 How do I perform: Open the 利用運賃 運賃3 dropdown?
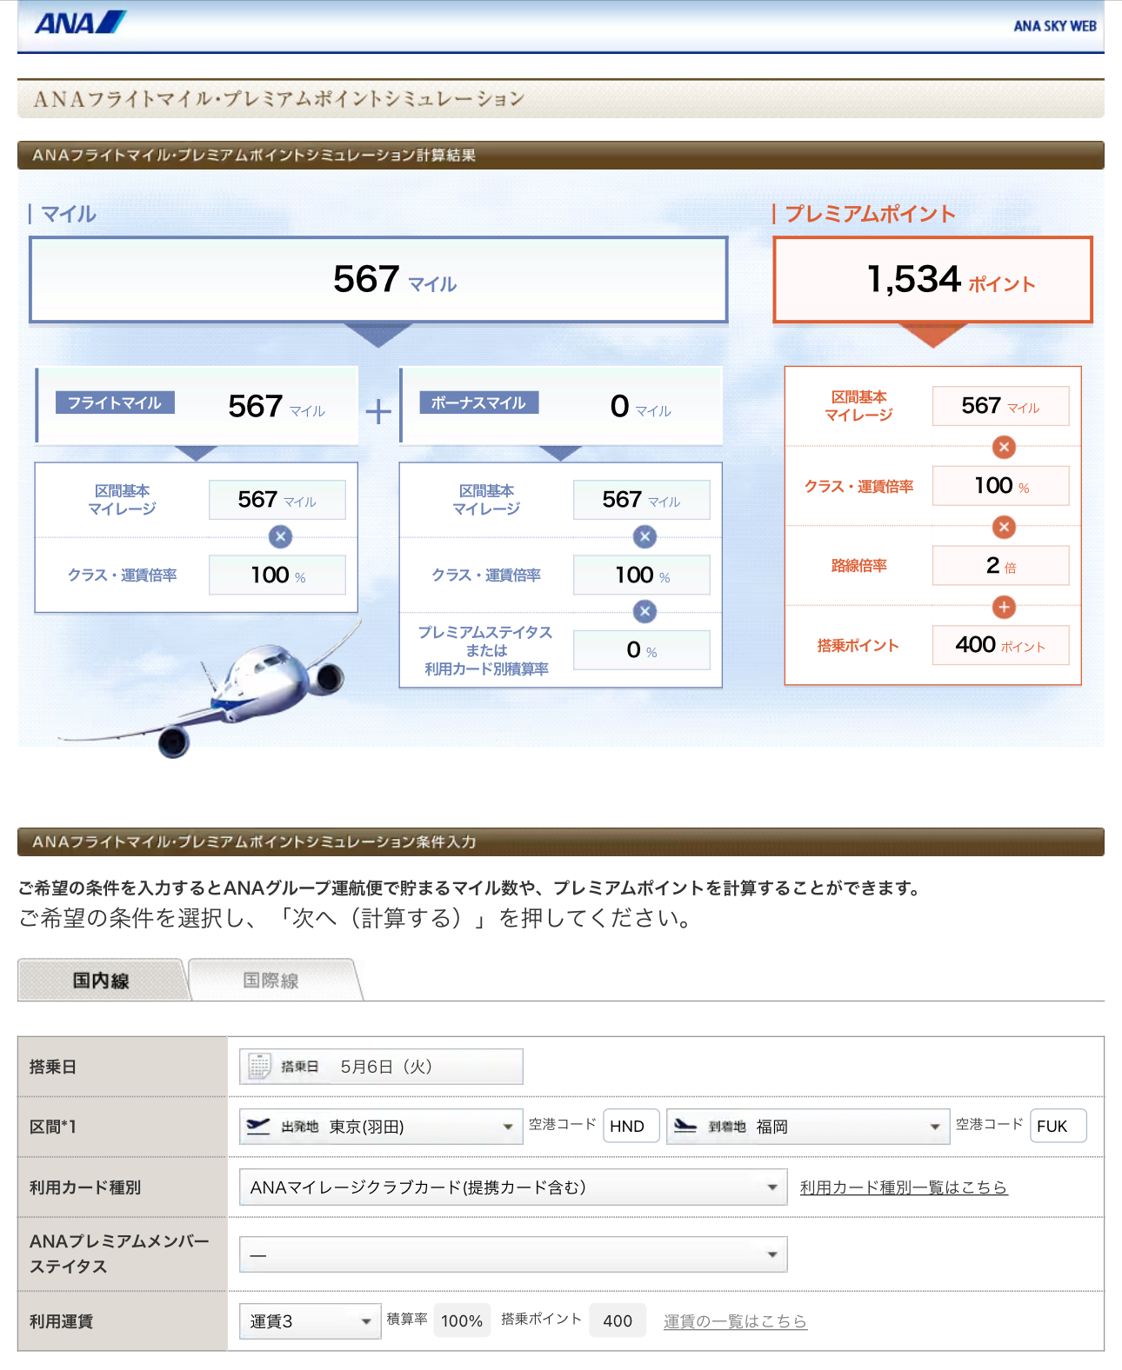point(310,1321)
